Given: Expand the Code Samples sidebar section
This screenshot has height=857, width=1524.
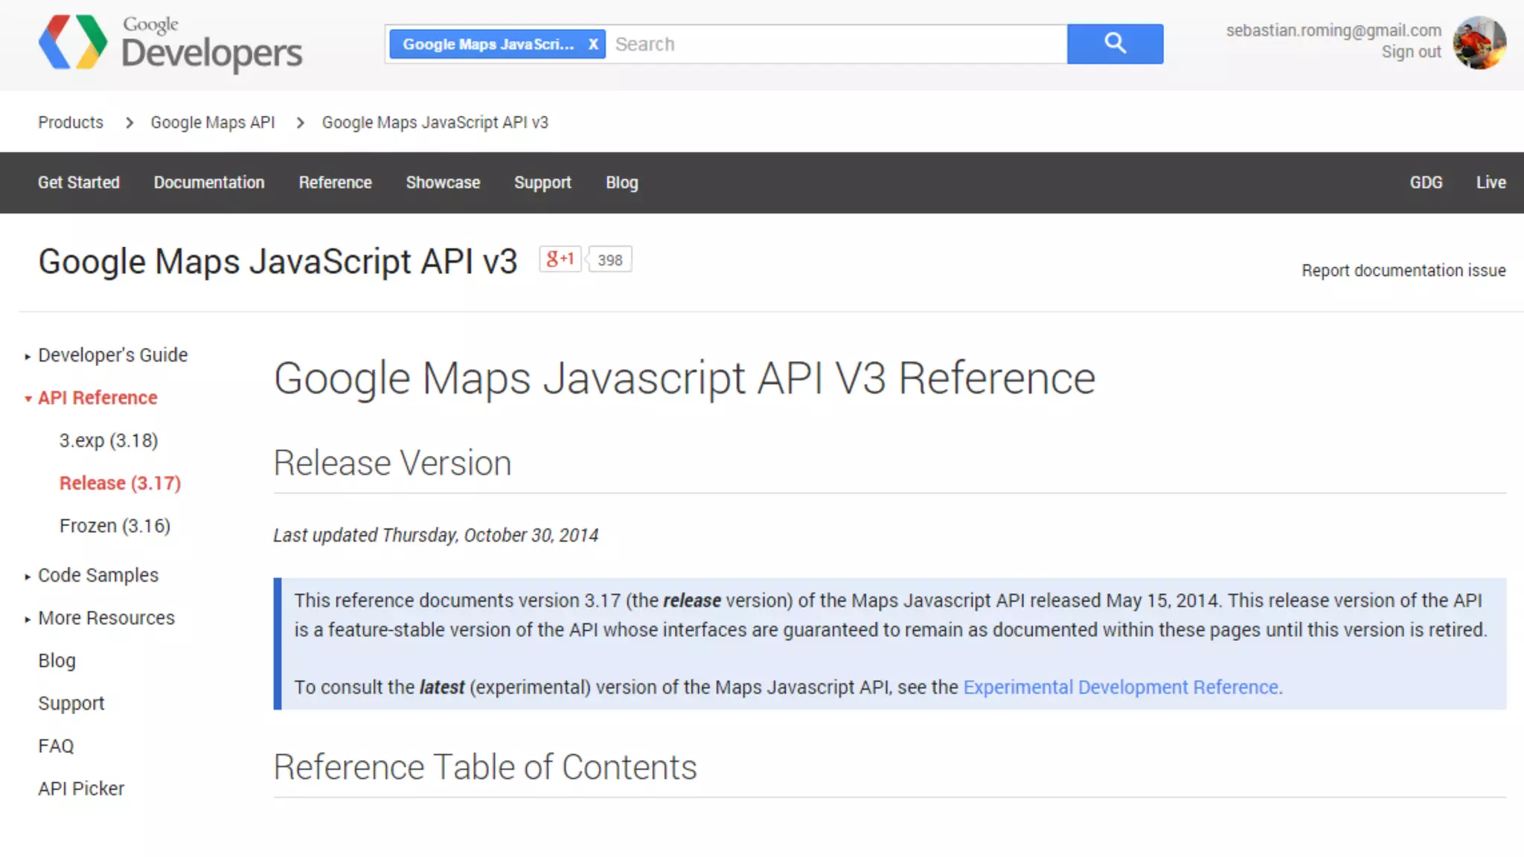Looking at the screenshot, I should pos(28,577).
